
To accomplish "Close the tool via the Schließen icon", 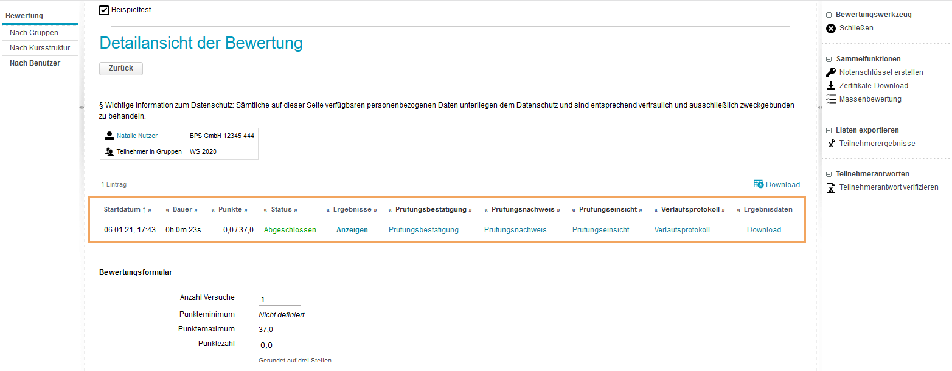I will coord(831,28).
